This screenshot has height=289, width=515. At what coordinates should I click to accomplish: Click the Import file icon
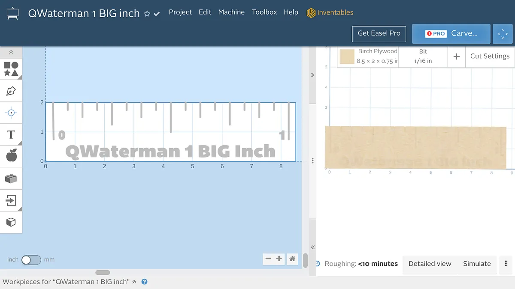click(11, 200)
